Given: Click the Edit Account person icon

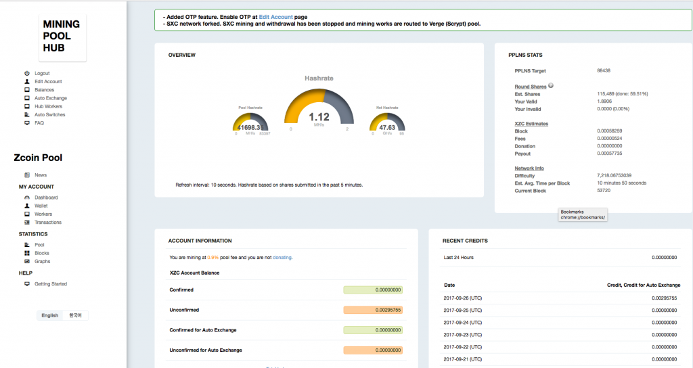Looking at the screenshot, I should tap(27, 81).
